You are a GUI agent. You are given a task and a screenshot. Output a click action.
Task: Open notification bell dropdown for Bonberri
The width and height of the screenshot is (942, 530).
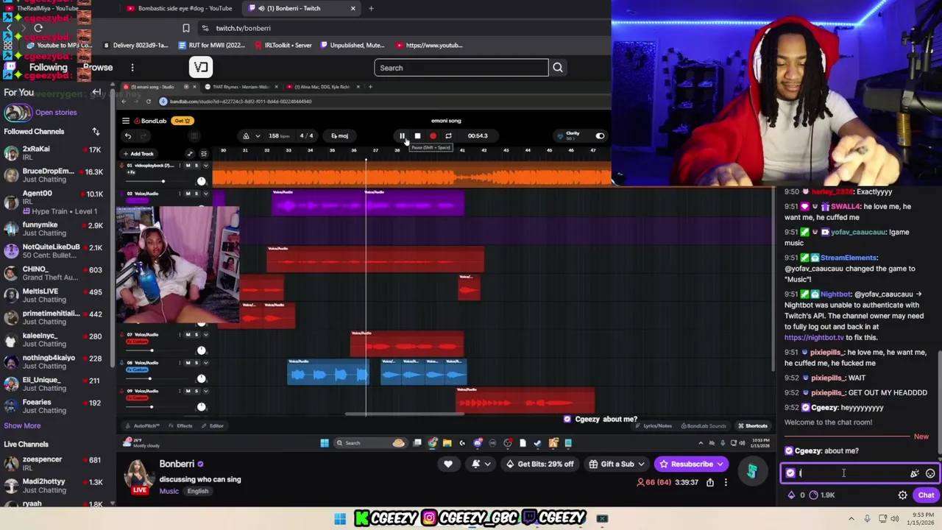(481, 464)
